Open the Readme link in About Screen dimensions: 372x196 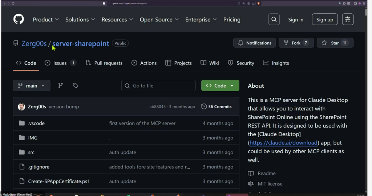266,173
